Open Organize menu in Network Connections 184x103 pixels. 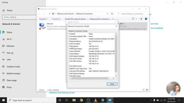click(43, 19)
